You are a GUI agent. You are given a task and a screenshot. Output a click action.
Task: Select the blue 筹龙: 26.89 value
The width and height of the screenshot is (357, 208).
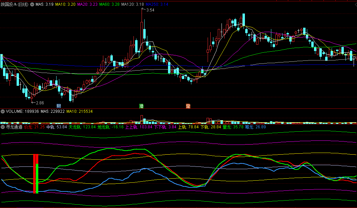point(255,127)
